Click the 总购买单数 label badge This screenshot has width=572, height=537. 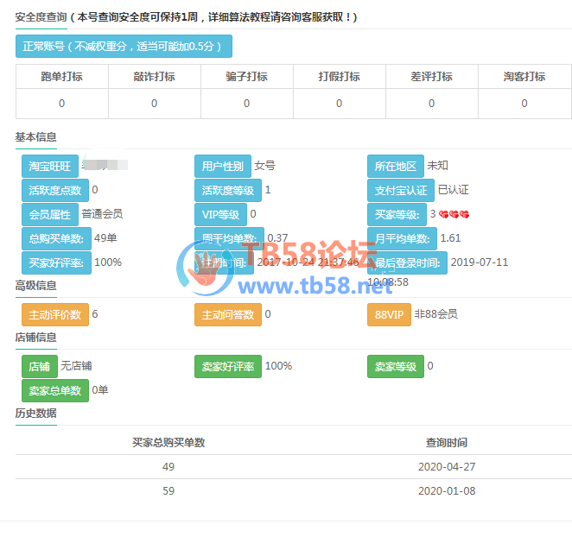(56, 238)
